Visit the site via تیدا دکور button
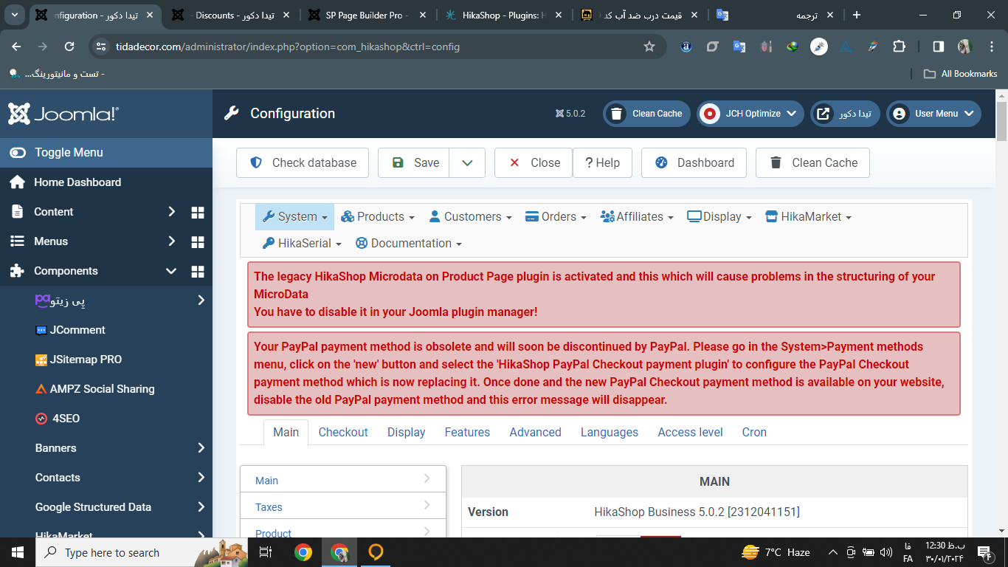 (x=845, y=114)
